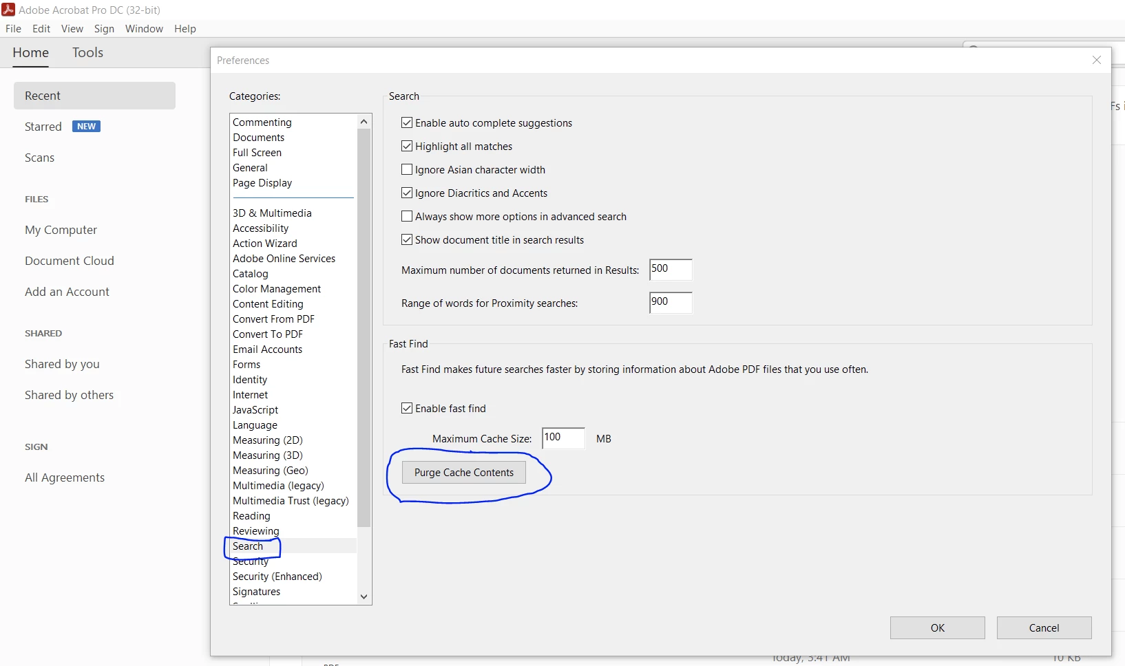The image size is (1125, 666).
Task: Select Commenting category
Action: (x=262, y=122)
